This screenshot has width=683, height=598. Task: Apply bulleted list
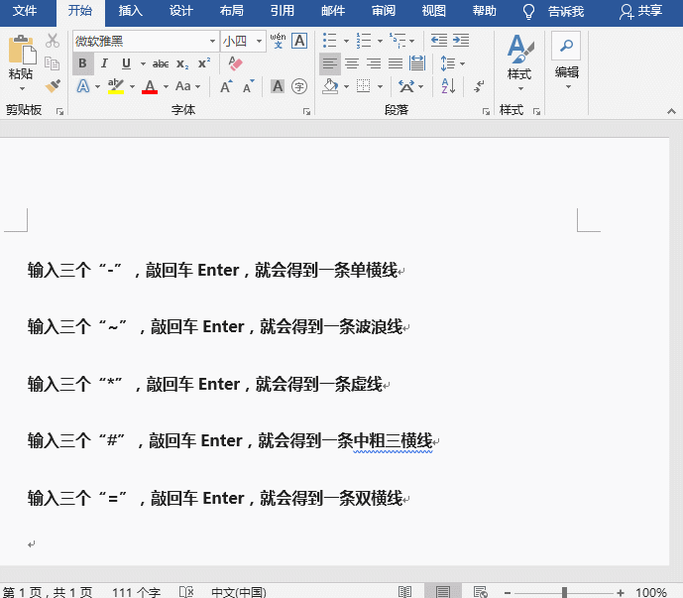(330, 41)
